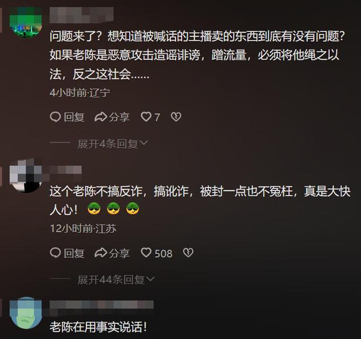
Task: Click the 回复 label under the Liaoning comment
Action: coord(74,117)
